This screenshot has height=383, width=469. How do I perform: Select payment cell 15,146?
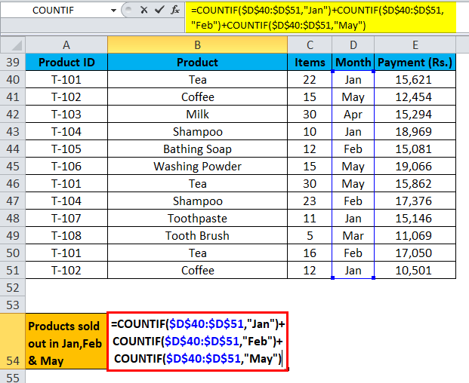415,218
